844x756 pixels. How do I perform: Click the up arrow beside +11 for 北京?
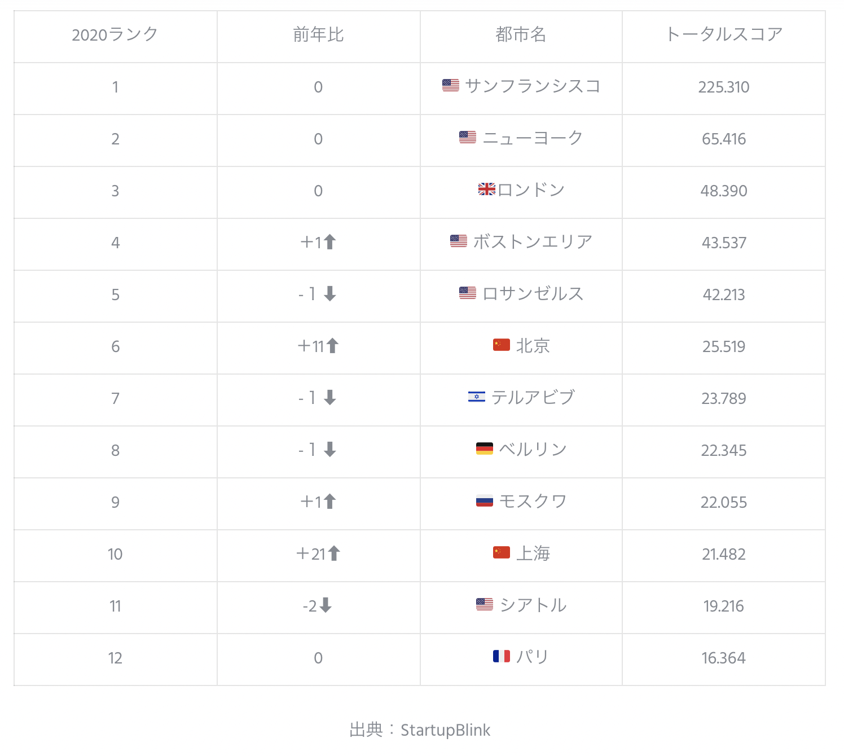[332, 346]
